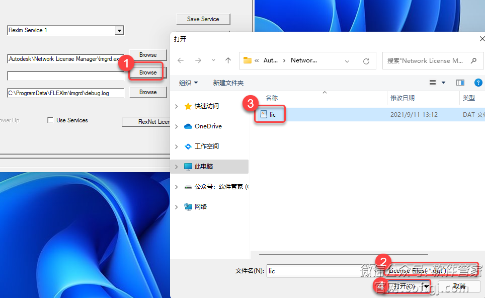
Task: Click 新建文件夹 to create folder
Action: tap(228, 83)
